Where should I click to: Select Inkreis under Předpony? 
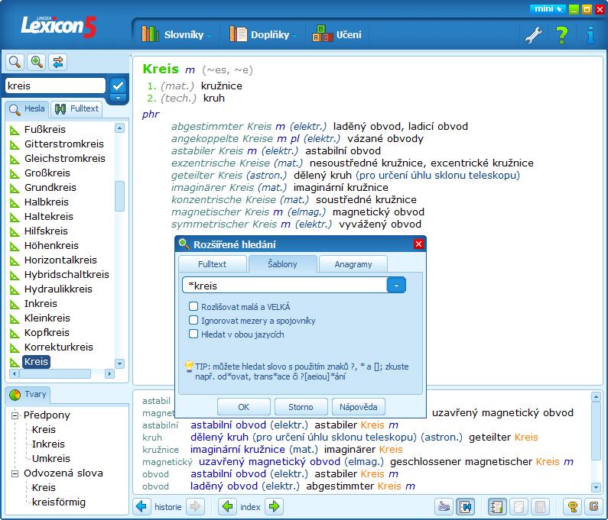(48, 444)
